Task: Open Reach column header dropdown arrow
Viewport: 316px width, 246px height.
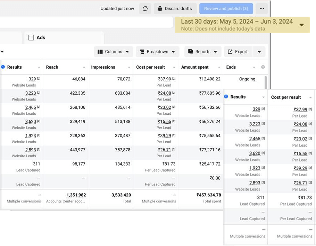Action: tap(84, 68)
